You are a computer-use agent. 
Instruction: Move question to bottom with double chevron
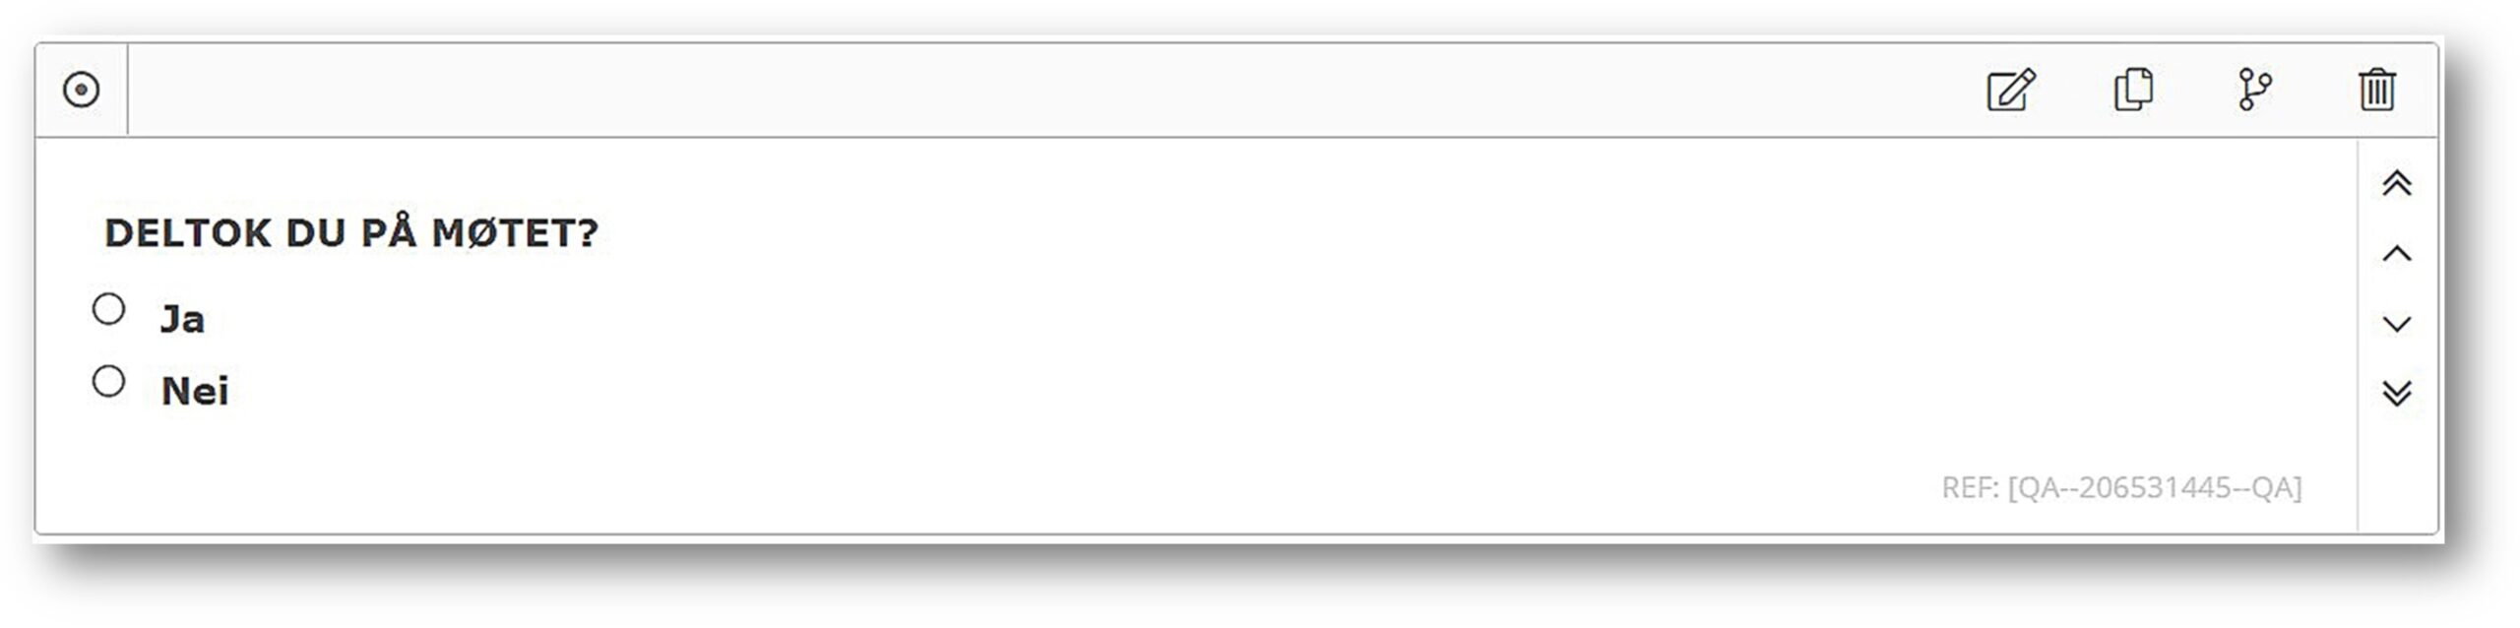[x=2397, y=393]
